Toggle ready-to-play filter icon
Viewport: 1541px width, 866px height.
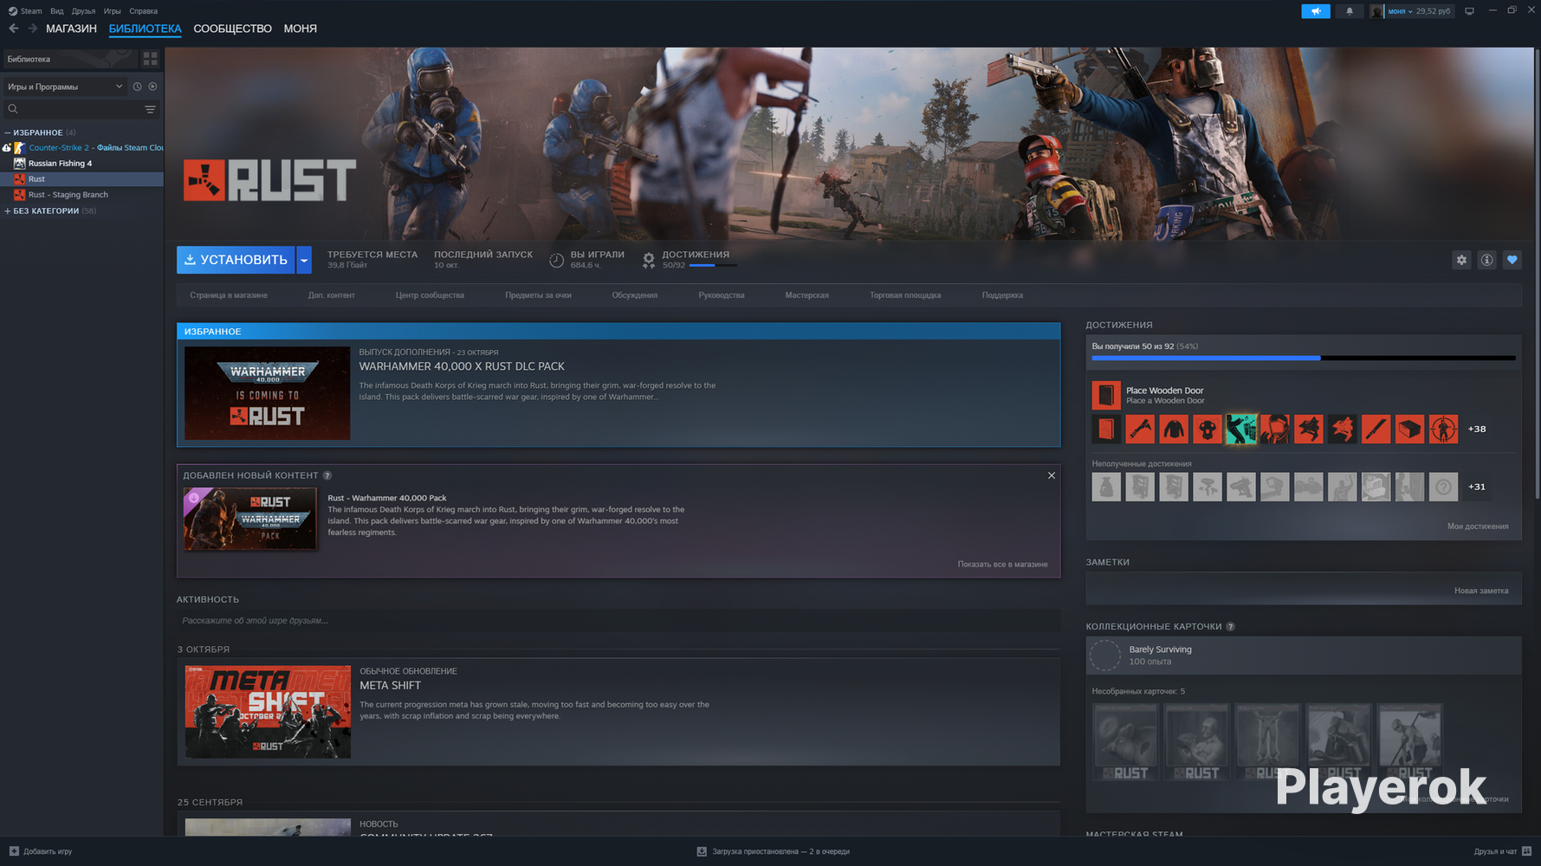click(152, 87)
